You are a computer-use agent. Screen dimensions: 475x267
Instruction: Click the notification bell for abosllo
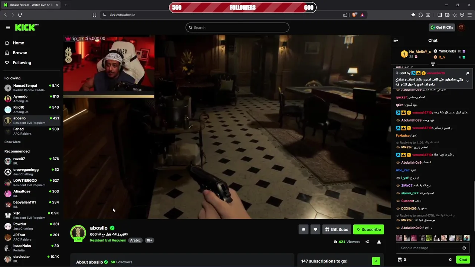(x=303, y=230)
